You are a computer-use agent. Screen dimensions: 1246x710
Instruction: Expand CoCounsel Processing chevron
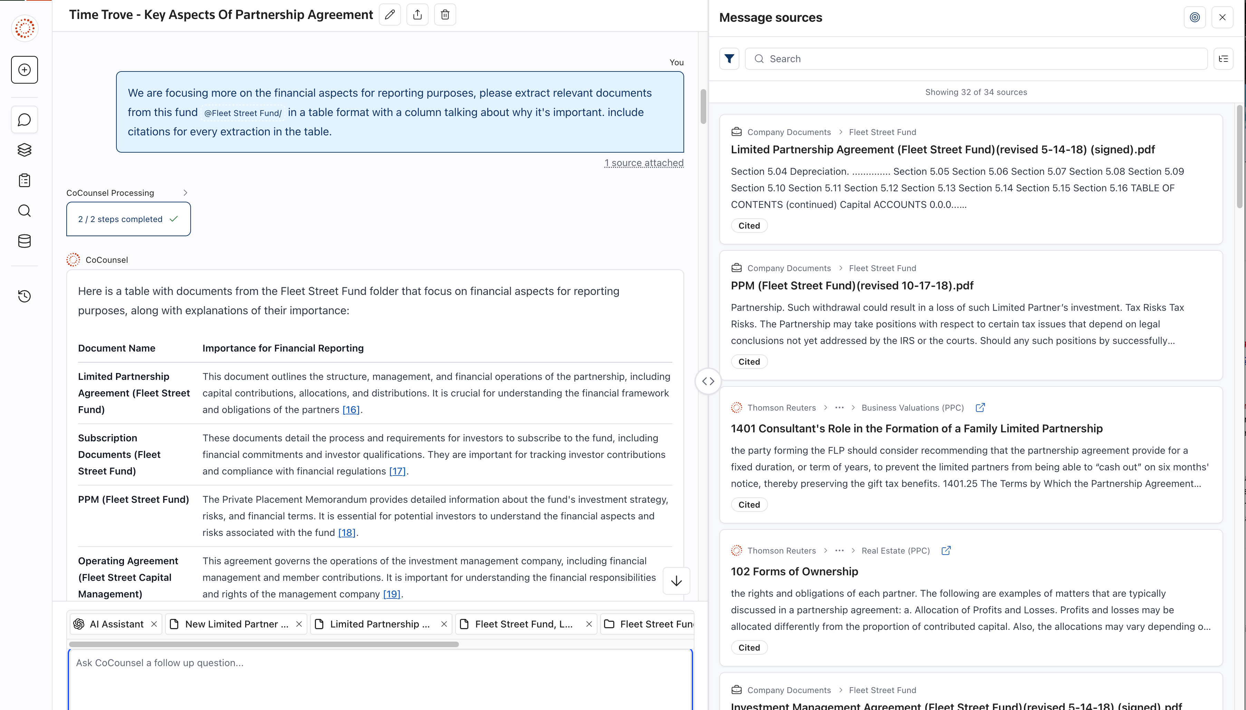(185, 193)
